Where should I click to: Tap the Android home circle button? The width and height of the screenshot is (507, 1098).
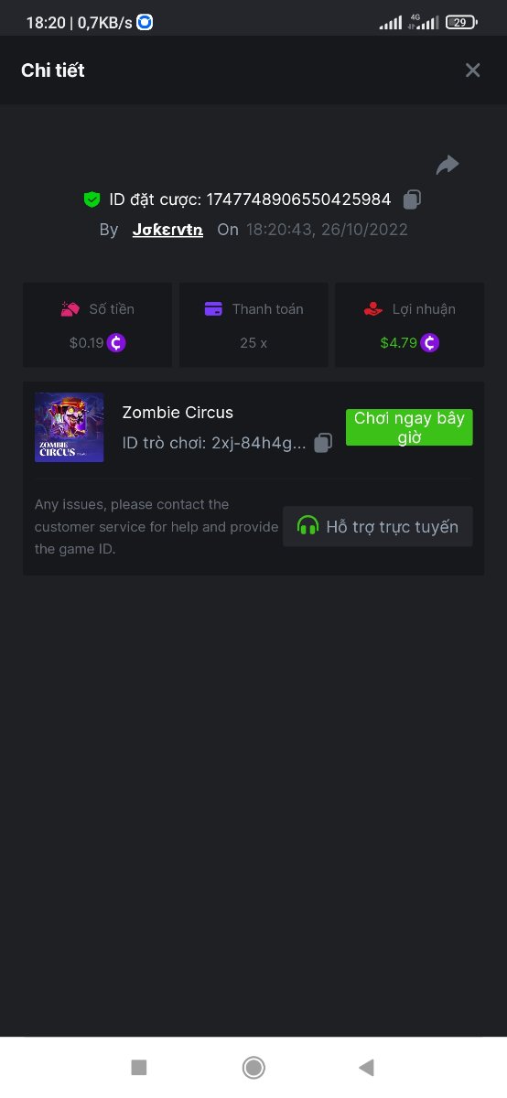(x=253, y=1067)
